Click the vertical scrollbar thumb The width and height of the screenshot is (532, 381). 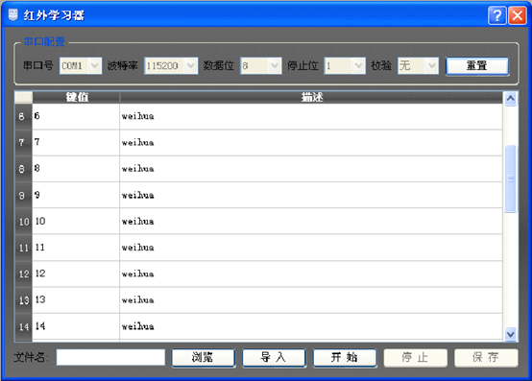click(x=510, y=179)
